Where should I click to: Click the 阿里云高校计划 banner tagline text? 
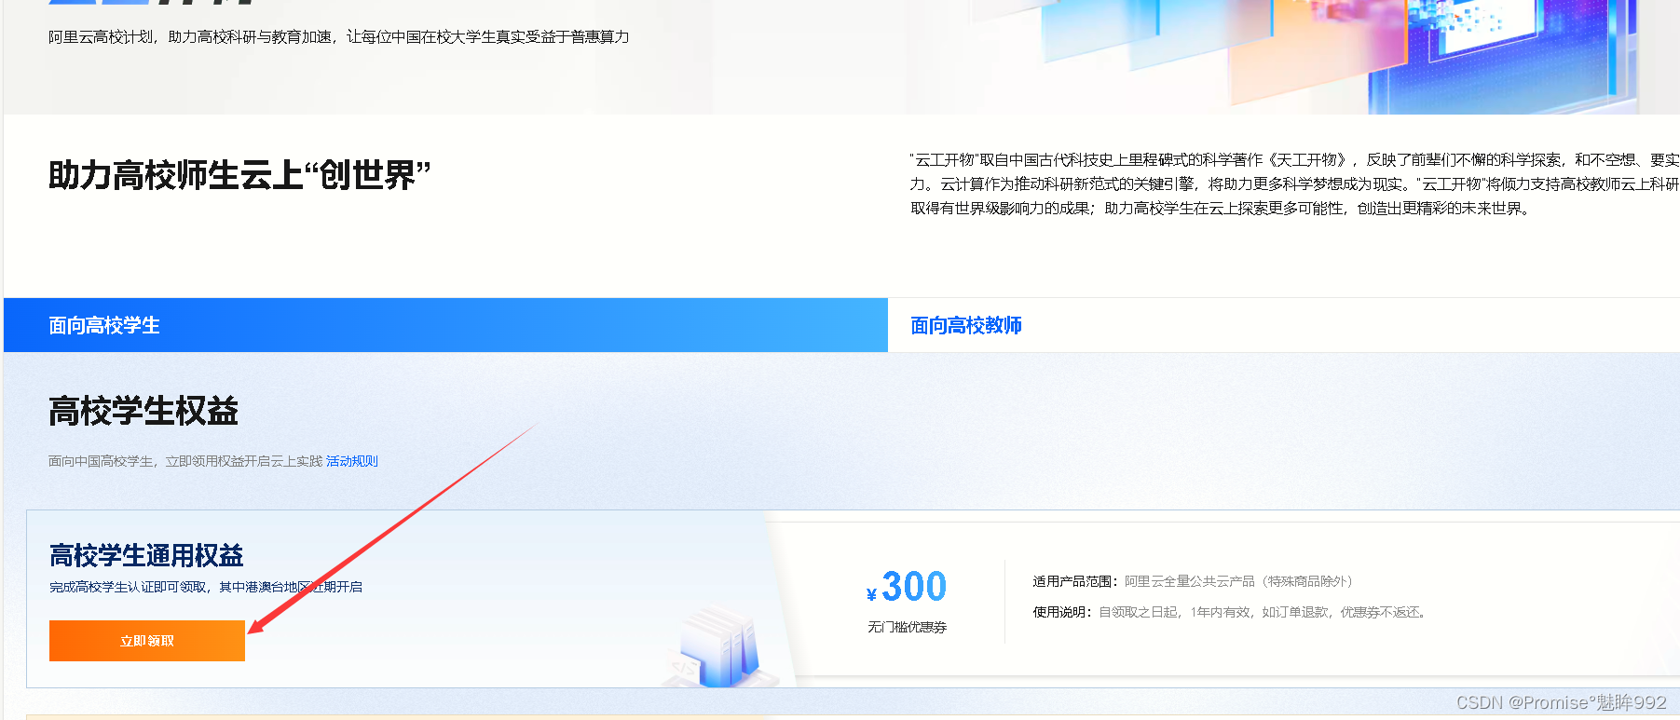click(339, 36)
